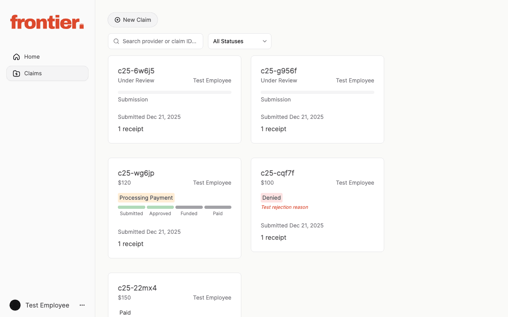Click the Claims box icon in sidebar

click(16, 73)
